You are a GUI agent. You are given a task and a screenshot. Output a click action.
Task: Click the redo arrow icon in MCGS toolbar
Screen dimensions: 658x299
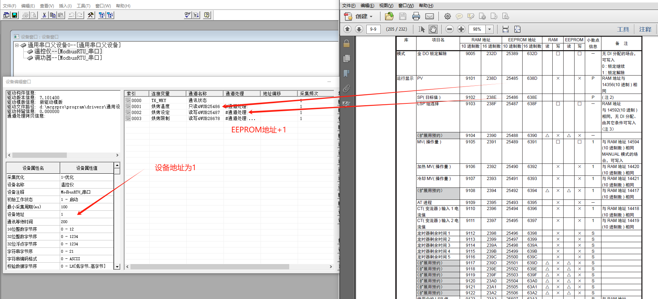(x=80, y=15)
